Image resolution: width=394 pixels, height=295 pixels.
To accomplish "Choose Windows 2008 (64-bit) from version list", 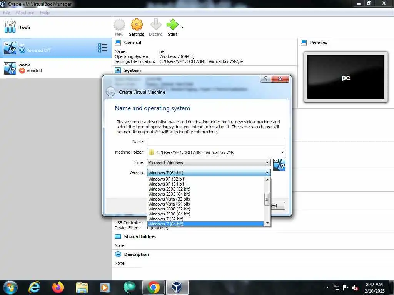I will tap(205, 214).
